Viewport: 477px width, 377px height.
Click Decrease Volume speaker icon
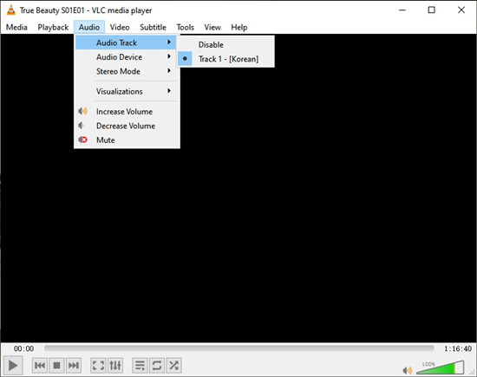pos(82,126)
